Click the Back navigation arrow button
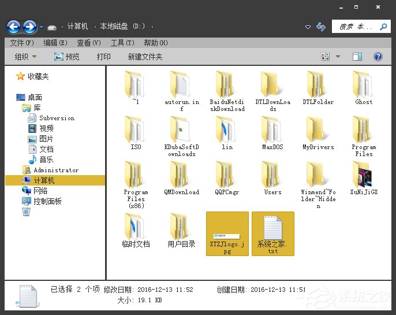Viewport: 396px width, 315px height. 13,27
